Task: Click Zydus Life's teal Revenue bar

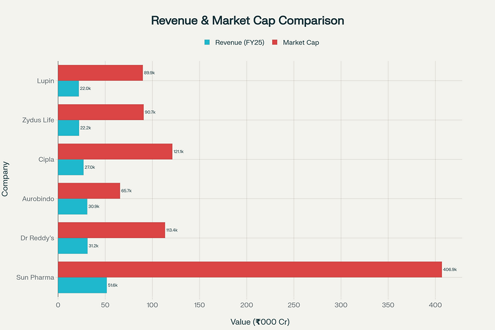Action: [68, 127]
